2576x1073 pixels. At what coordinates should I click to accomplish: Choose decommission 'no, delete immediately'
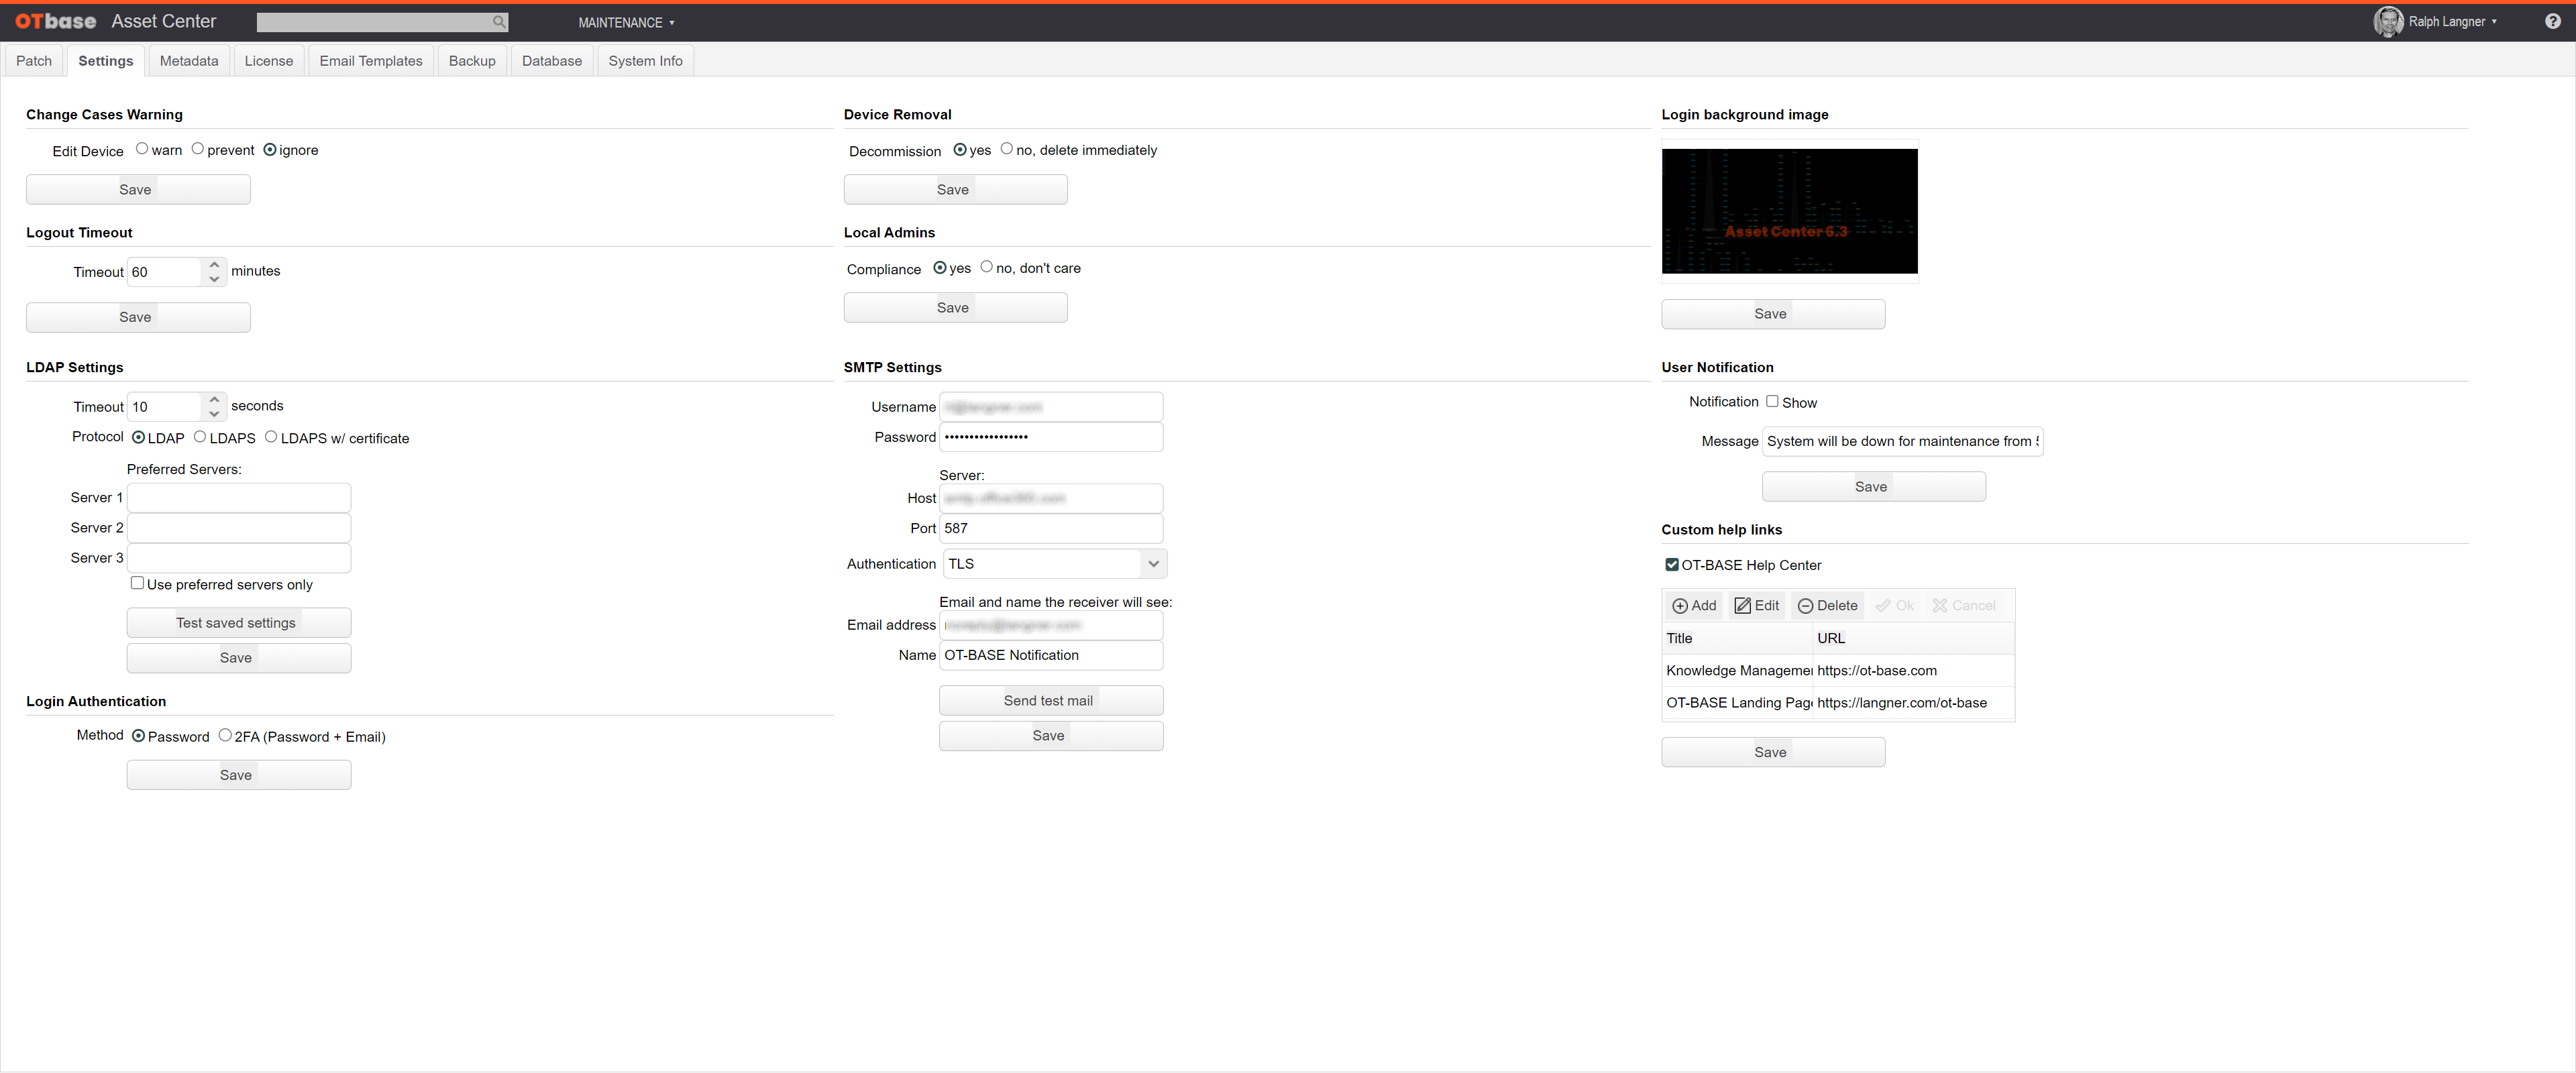click(x=1007, y=149)
